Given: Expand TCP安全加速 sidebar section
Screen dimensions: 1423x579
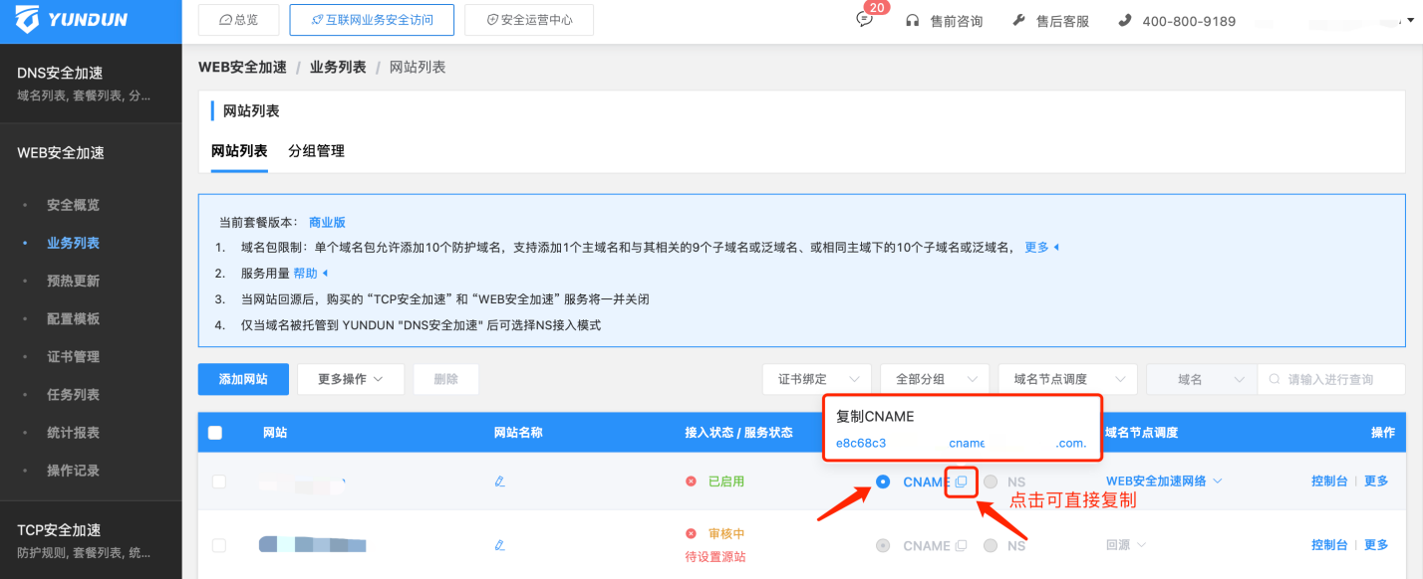Looking at the screenshot, I should pyautogui.click(x=91, y=540).
